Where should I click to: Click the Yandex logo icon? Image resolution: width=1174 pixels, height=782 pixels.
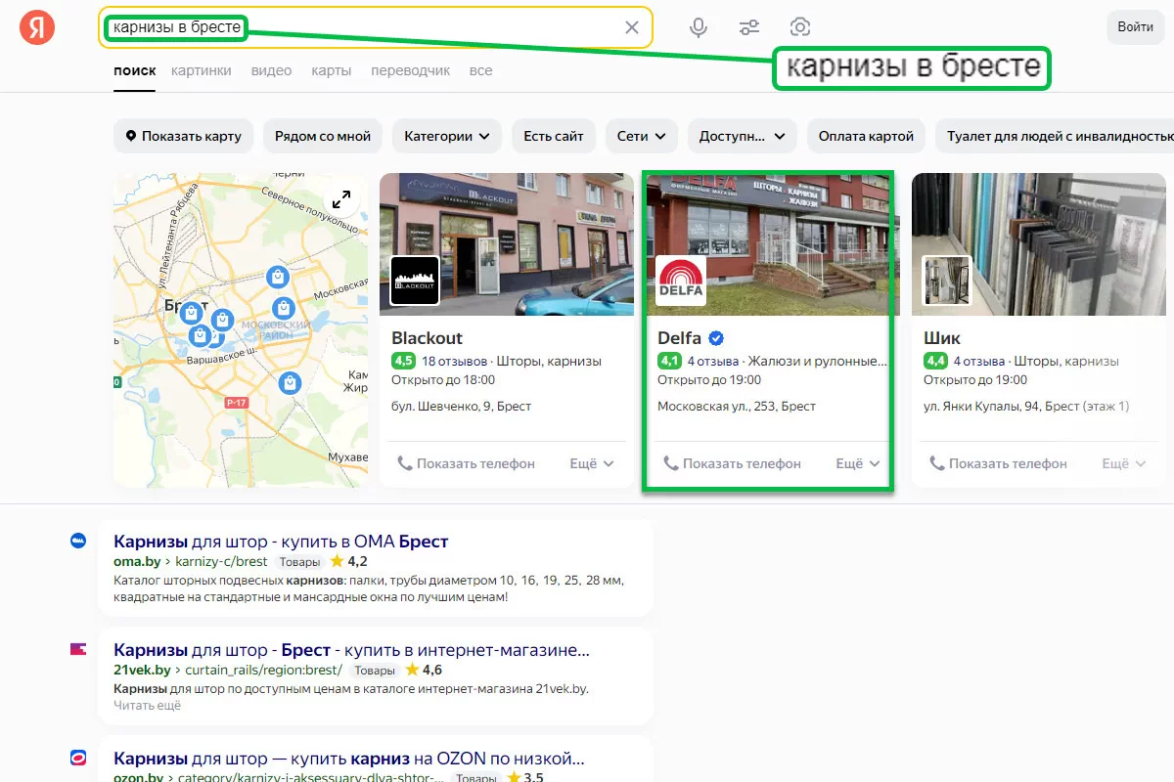[x=37, y=27]
